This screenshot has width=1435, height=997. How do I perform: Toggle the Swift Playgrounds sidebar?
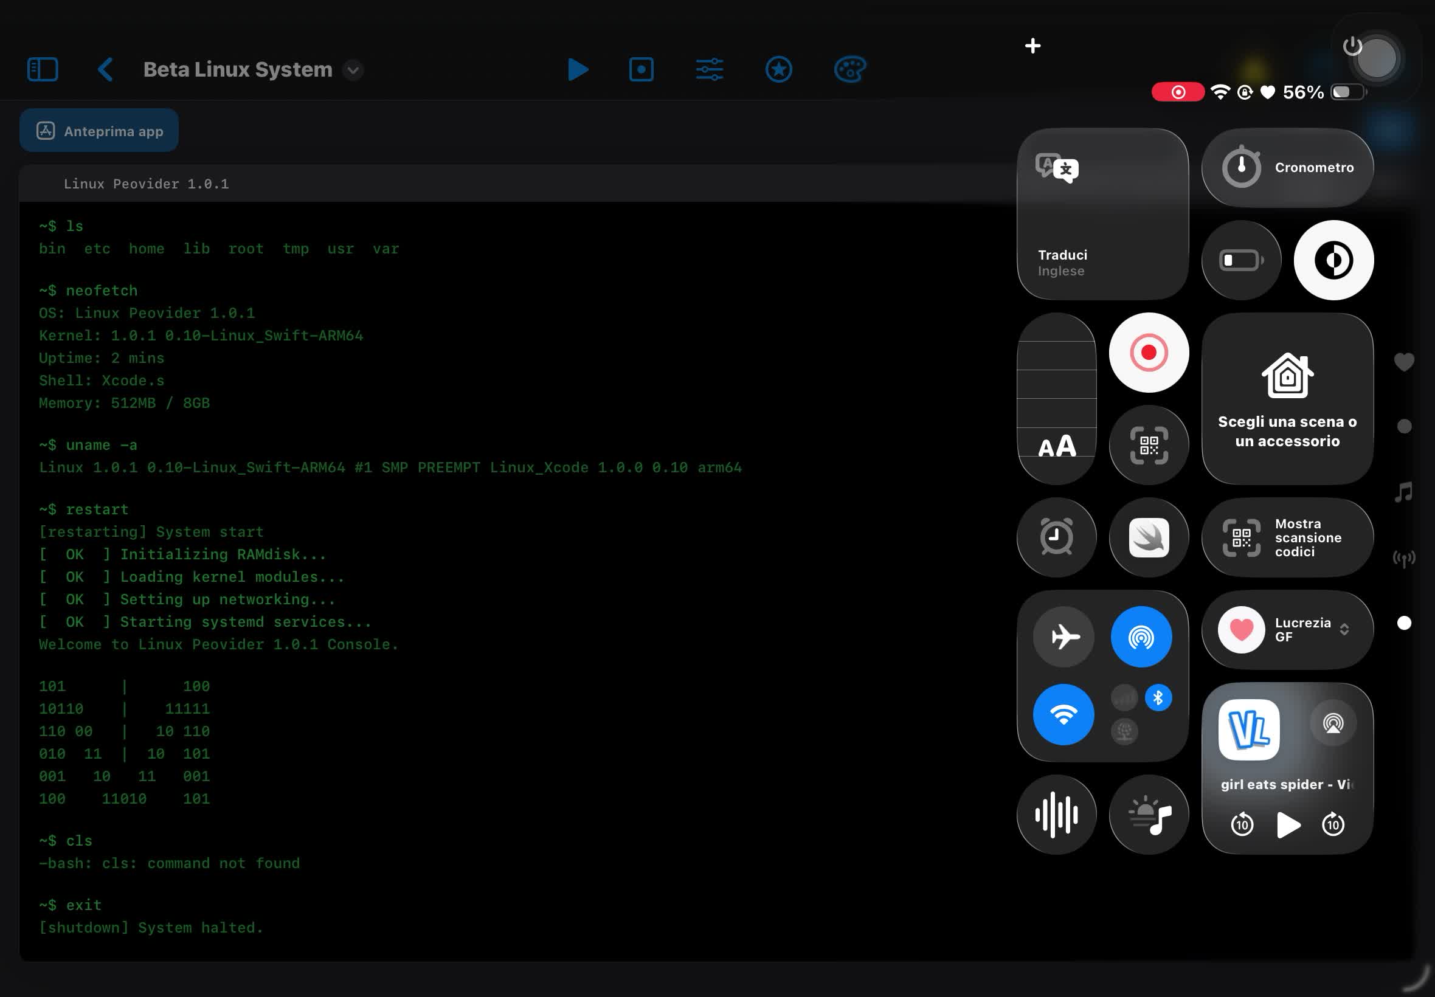tap(42, 69)
